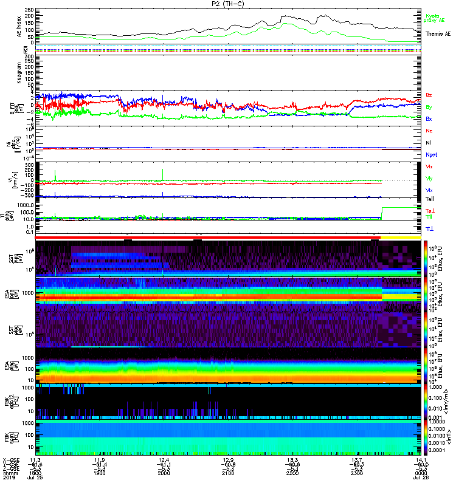Click the red Viz legend label
Screen dimensions: 456x486
[429, 166]
